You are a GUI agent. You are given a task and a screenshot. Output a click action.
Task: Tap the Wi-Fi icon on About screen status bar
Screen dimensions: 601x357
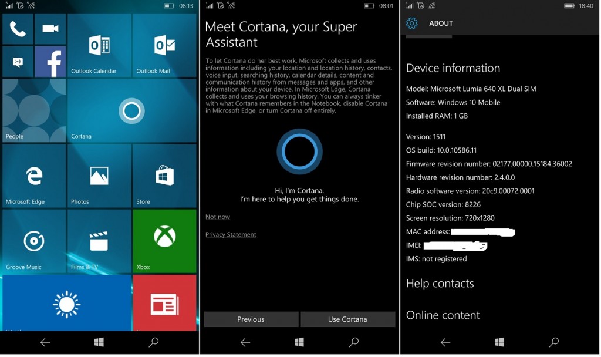[432, 5]
